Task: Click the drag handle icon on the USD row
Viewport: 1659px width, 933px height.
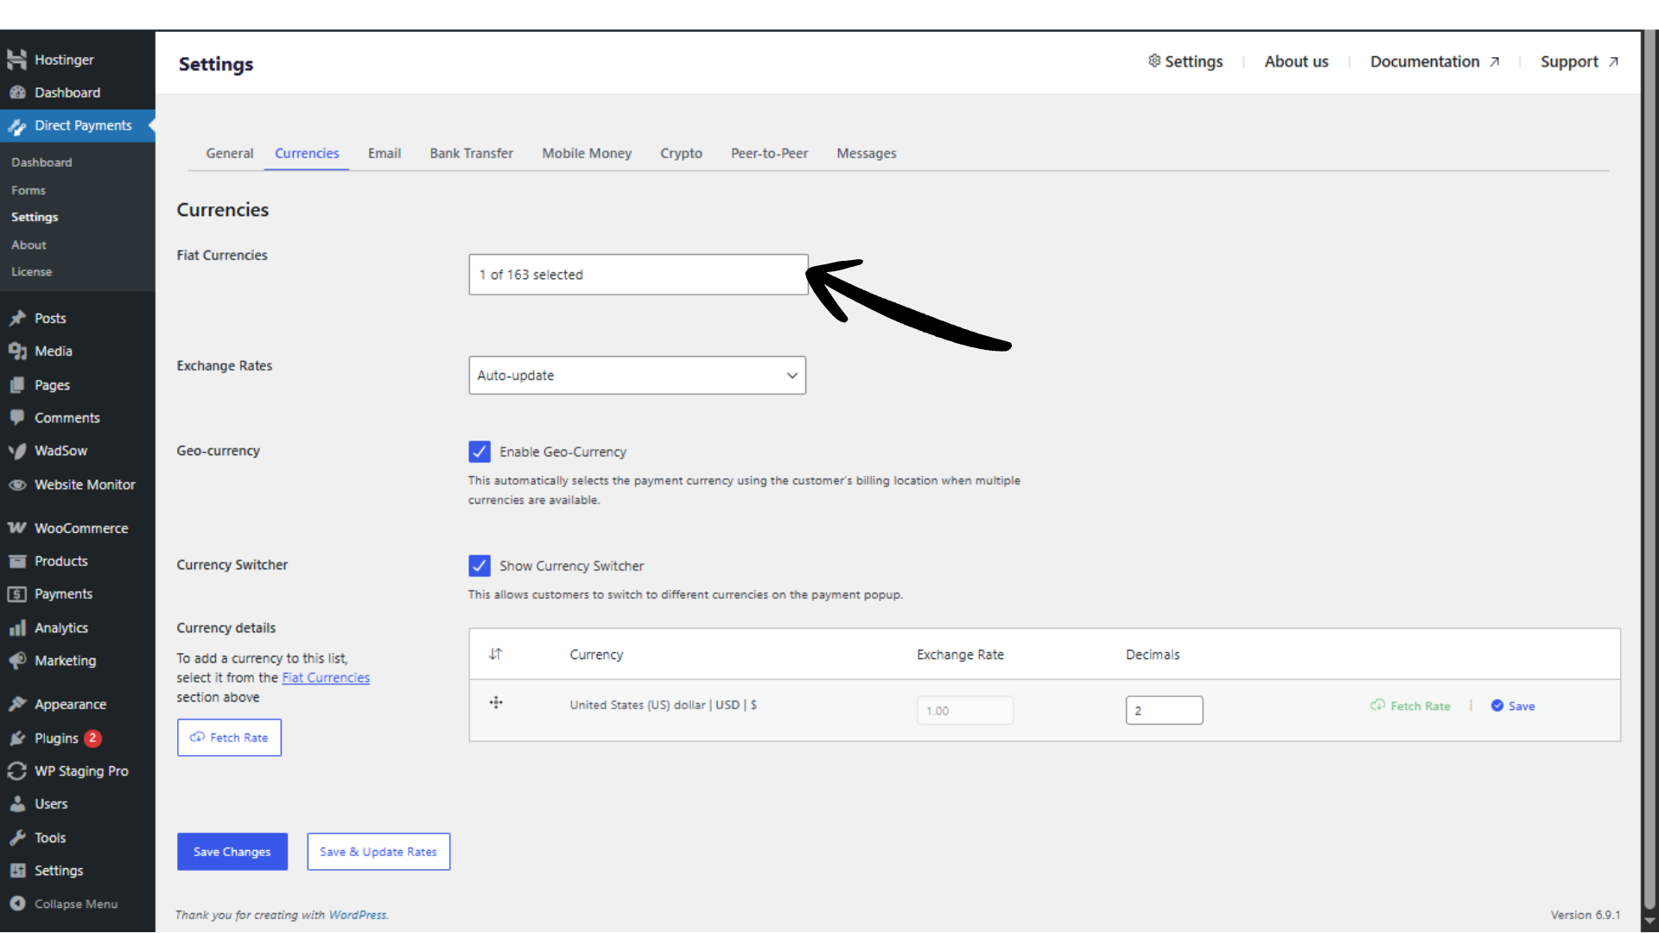Action: (x=496, y=703)
